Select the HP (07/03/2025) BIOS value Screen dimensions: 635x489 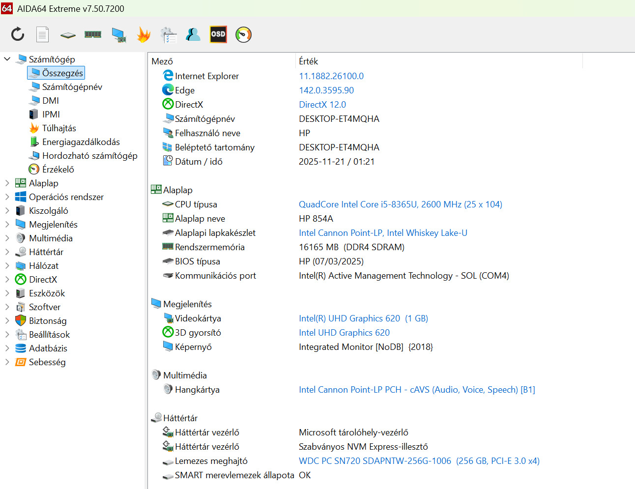click(331, 261)
